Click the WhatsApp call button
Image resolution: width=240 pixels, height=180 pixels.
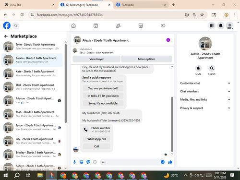(x=96, y=139)
